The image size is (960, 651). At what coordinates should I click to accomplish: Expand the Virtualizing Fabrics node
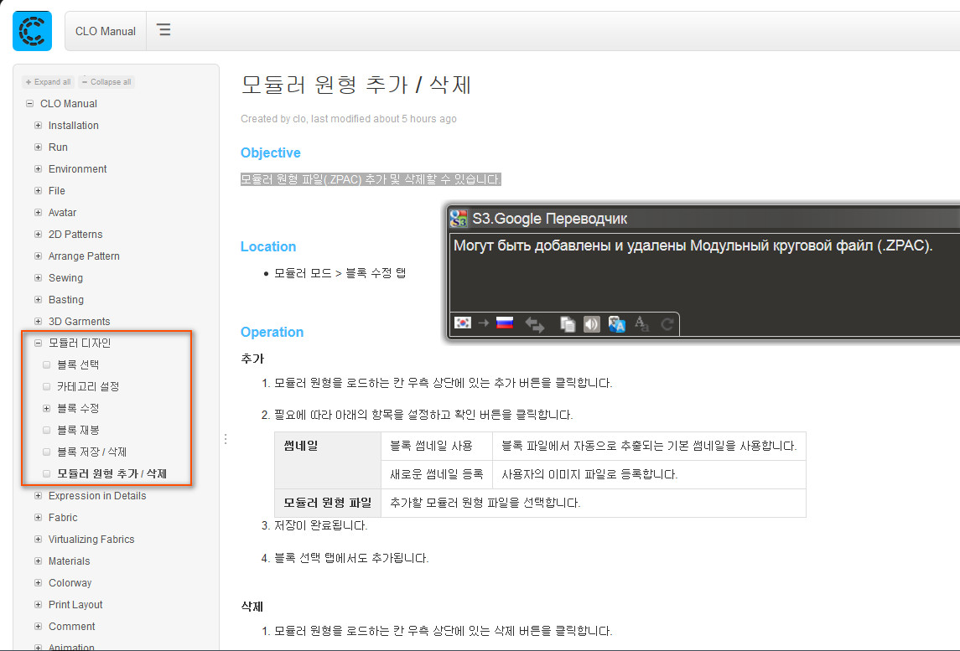(x=38, y=539)
